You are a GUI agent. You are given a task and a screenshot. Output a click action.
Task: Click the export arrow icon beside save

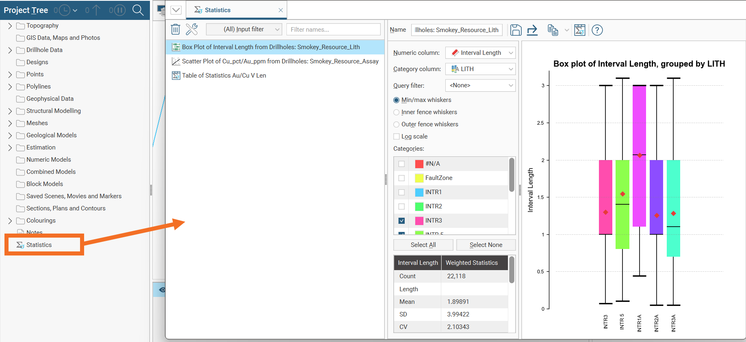tap(532, 30)
